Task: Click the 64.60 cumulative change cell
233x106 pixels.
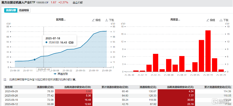Action: [x=125, y=95]
